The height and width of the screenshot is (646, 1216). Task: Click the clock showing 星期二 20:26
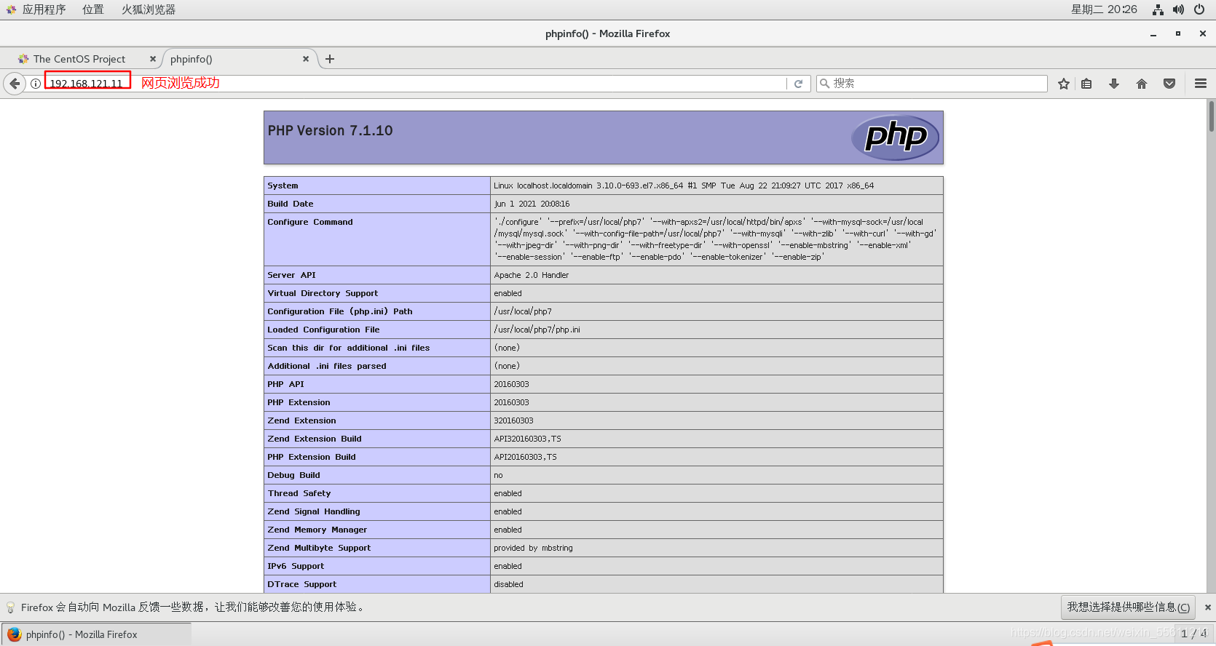pos(1104,9)
